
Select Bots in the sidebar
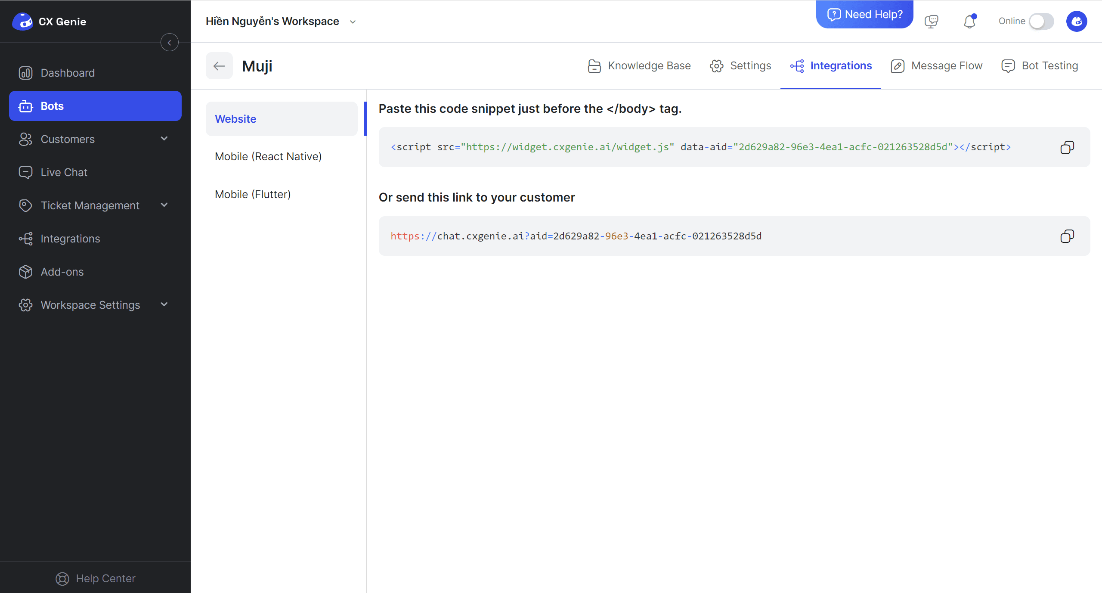[95, 106]
